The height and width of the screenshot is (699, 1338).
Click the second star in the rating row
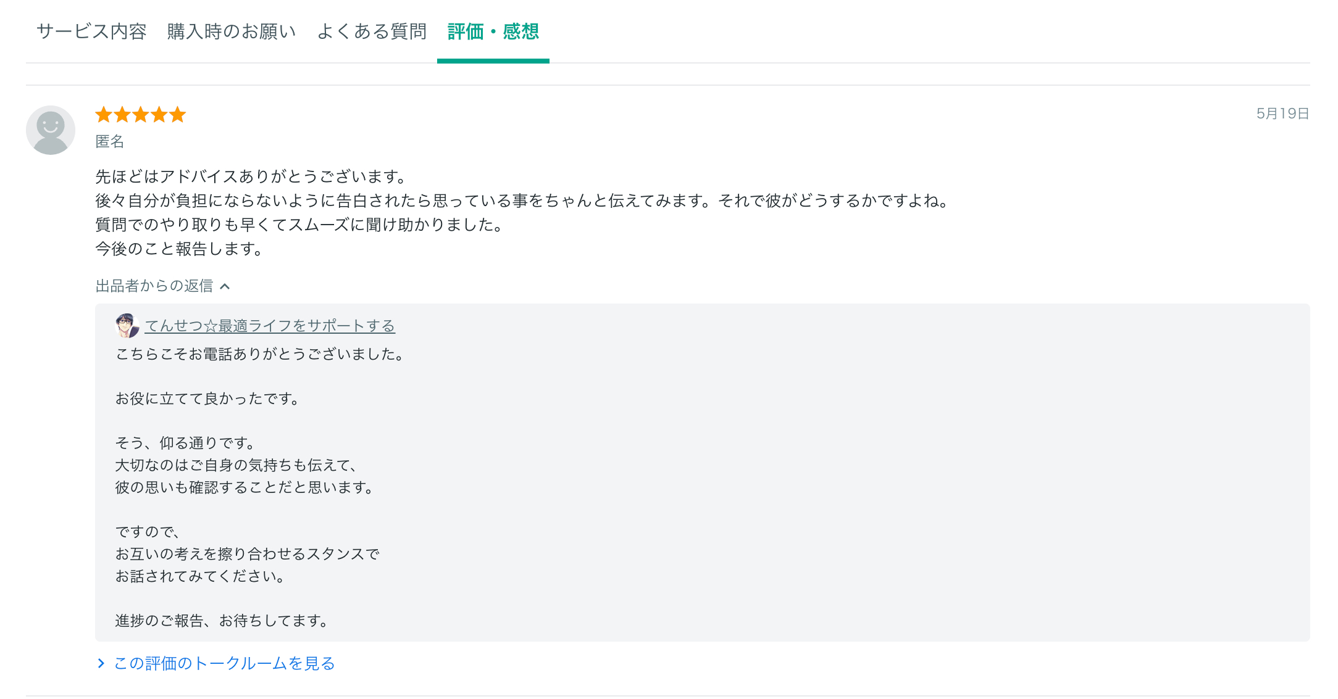(x=122, y=114)
